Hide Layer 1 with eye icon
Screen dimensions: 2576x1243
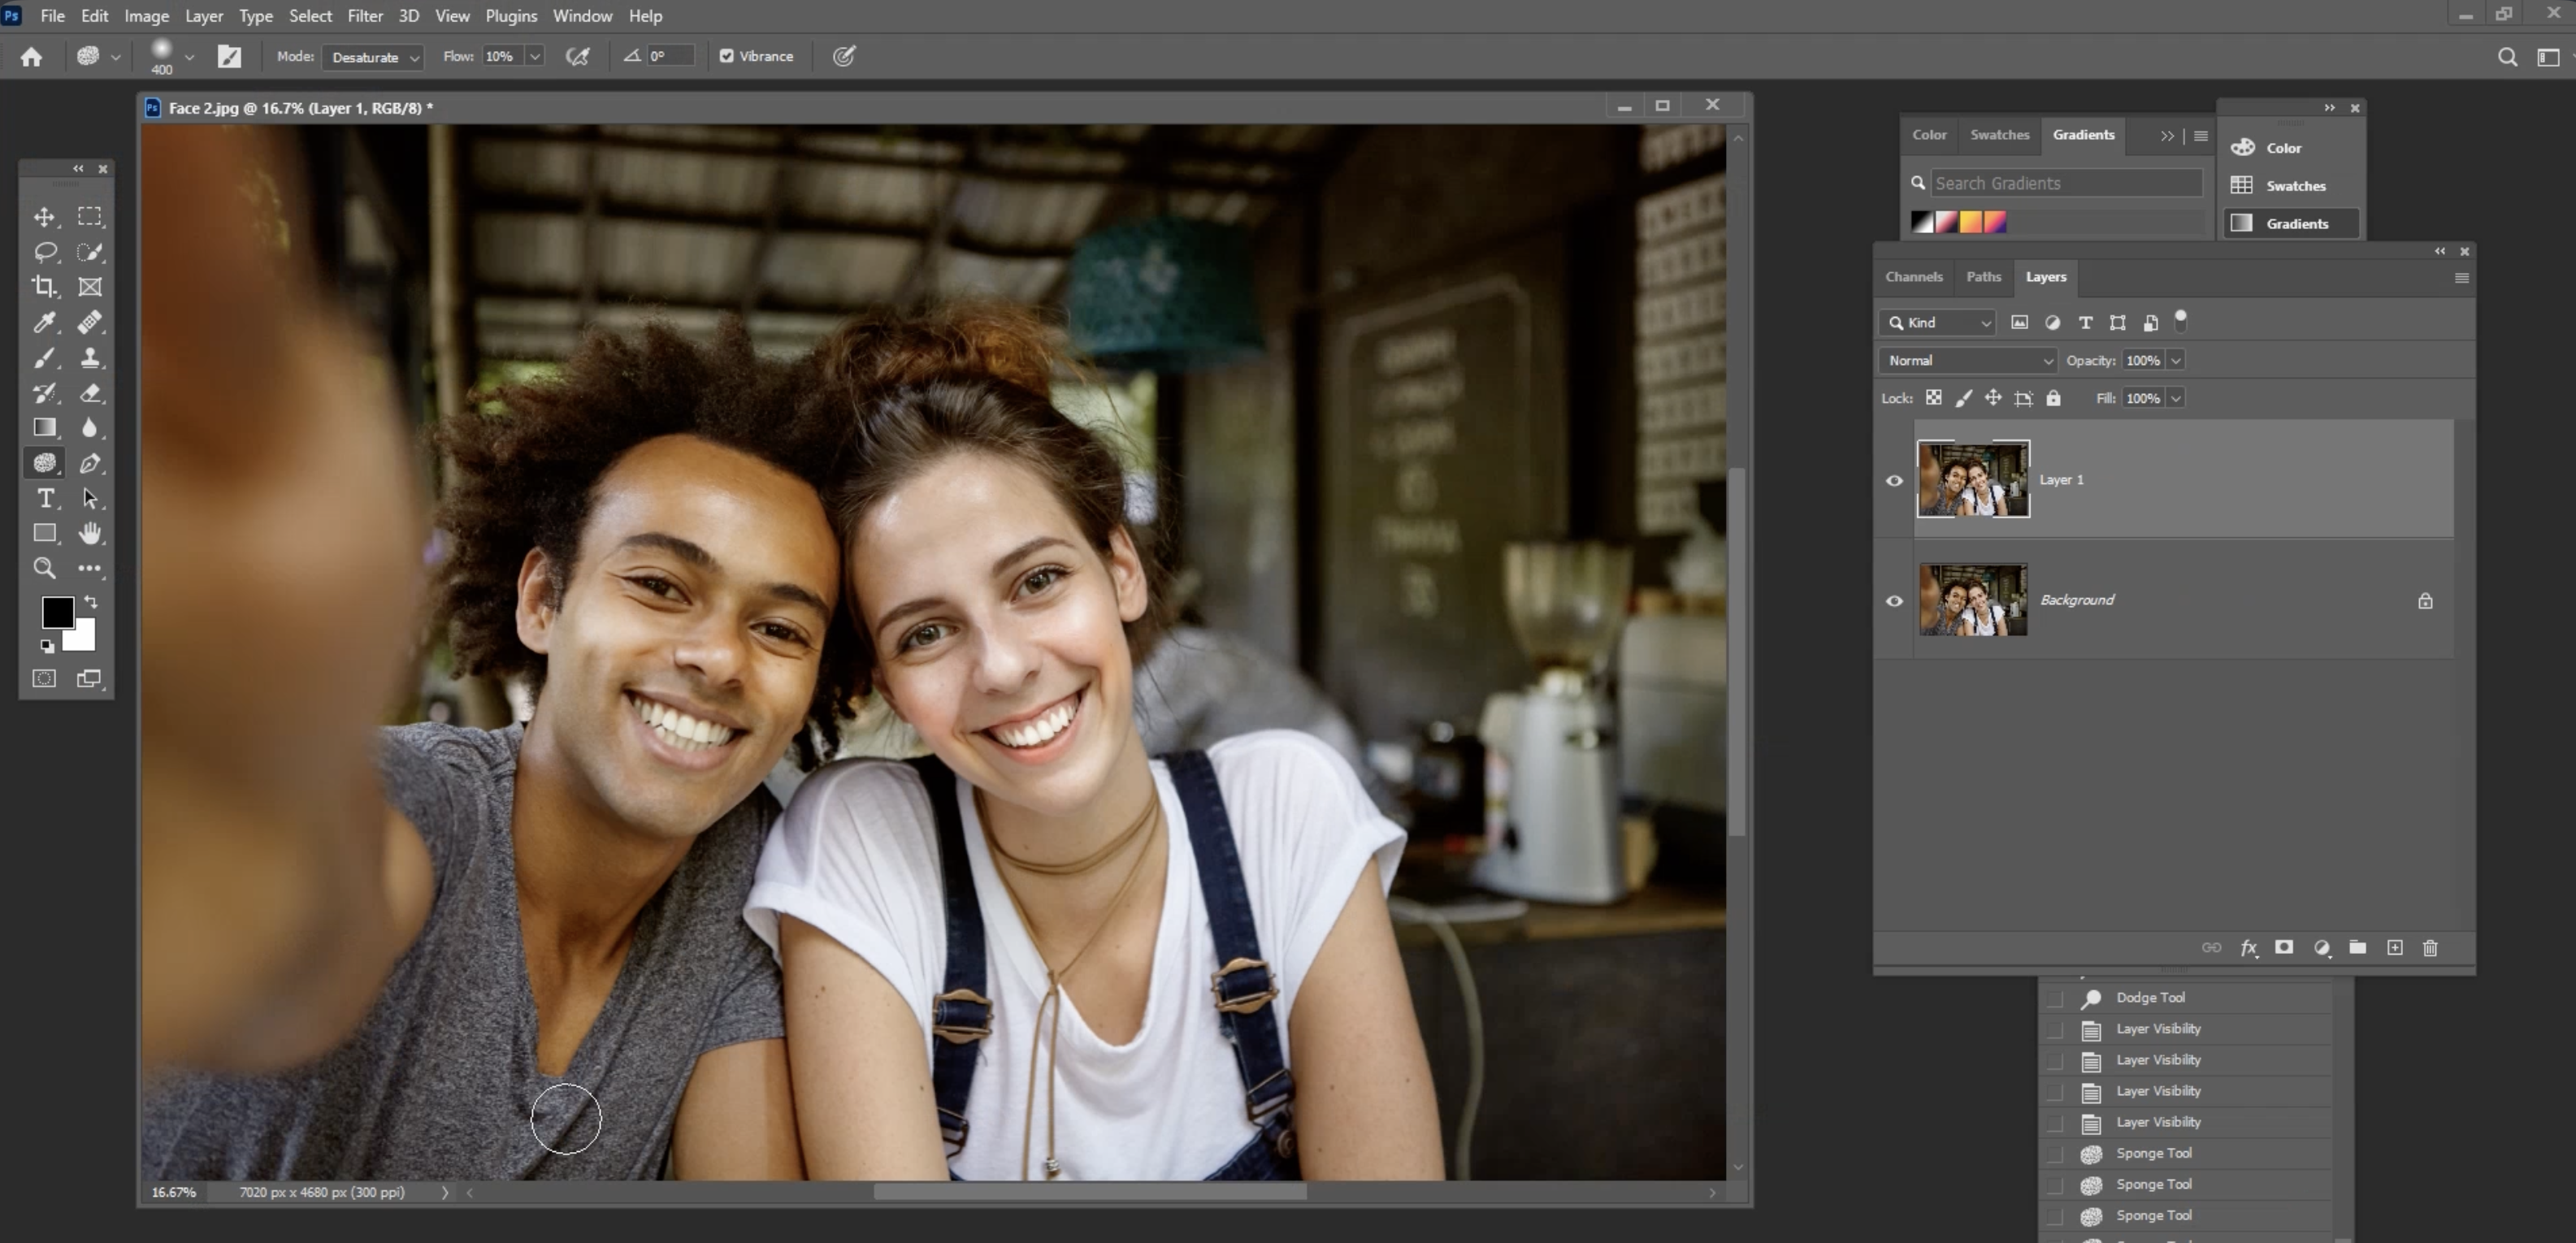[x=1894, y=480]
